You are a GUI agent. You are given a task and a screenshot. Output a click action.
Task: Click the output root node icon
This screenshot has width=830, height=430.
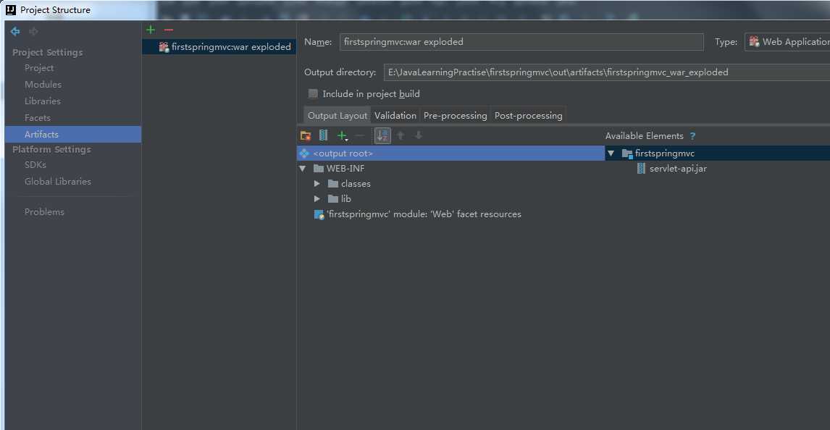[x=304, y=153]
